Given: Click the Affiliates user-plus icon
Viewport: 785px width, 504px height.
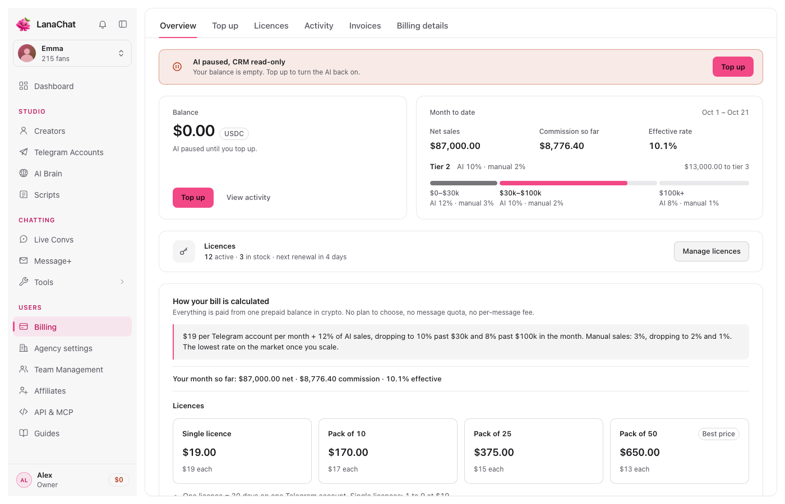Looking at the screenshot, I should tap(24, 390).
